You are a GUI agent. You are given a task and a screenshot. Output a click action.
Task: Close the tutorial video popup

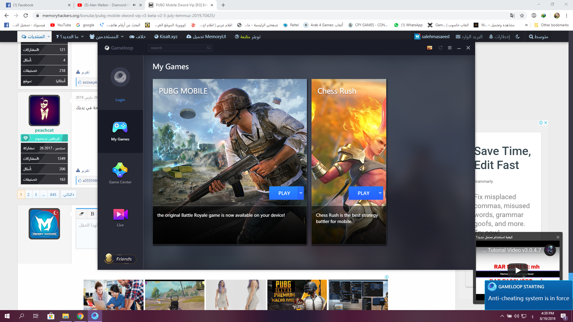point(558,237)
